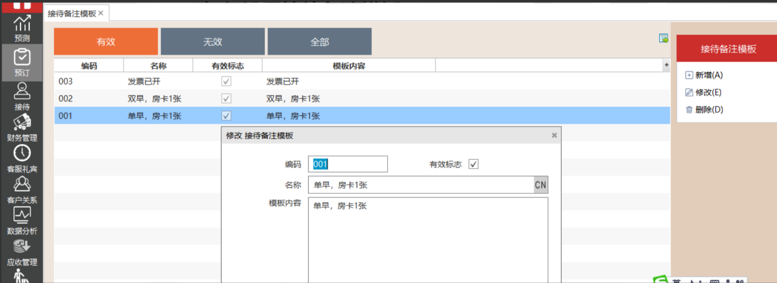Toggle the valid checkbox for row 002
The height and width of the screenshot is (283, 777).
226,99
